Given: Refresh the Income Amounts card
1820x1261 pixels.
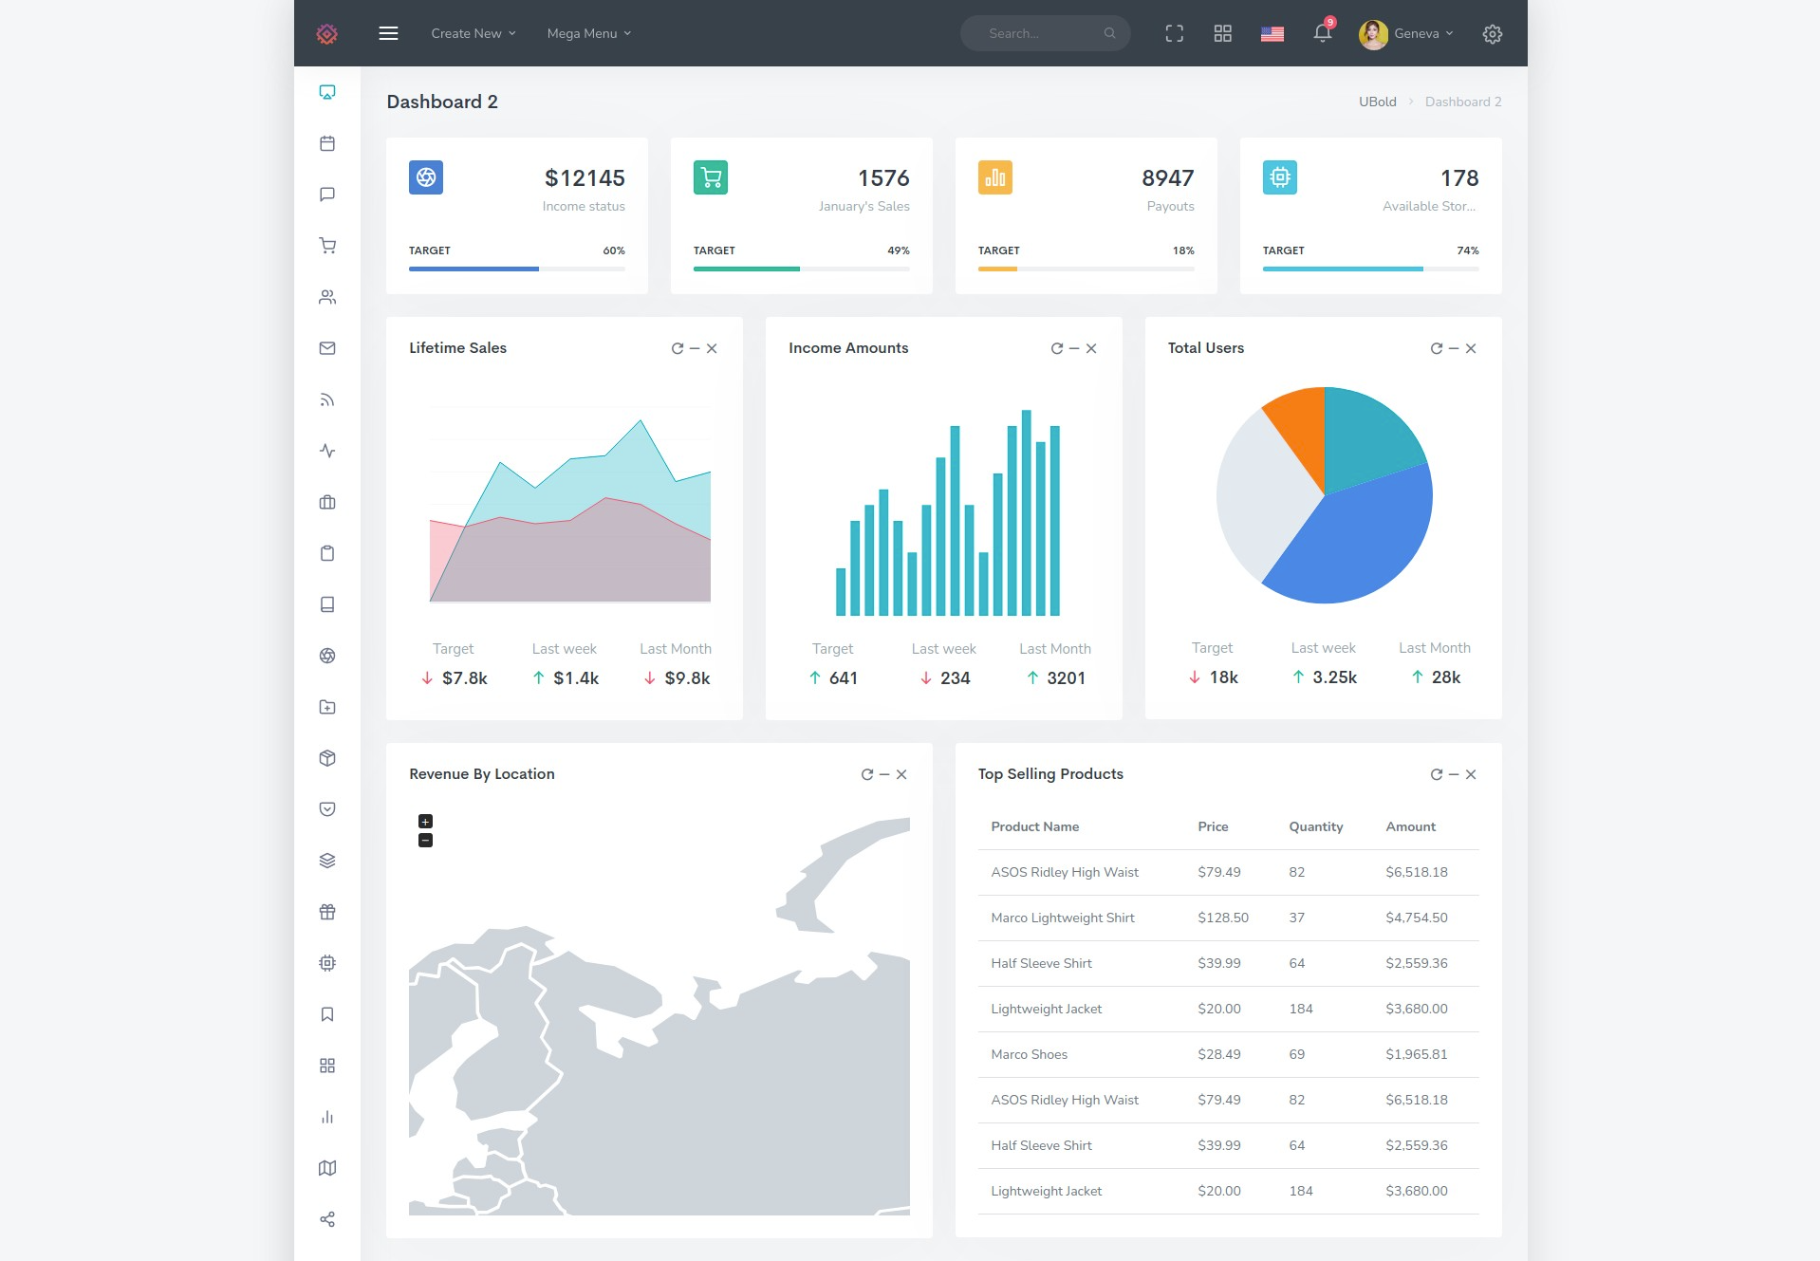Looking at the screenshot, I should pyautogui.click(x=1057, y=348).
